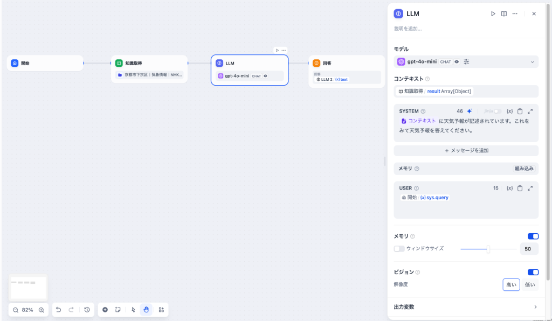Click the prompt generator sparkle icon in SYSTEM

tap(470, 111)
